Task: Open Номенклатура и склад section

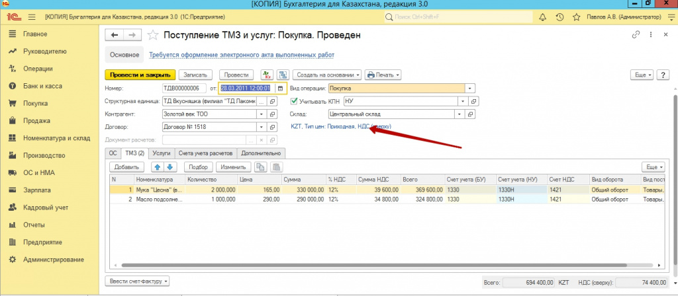Action: coord(57,138)
